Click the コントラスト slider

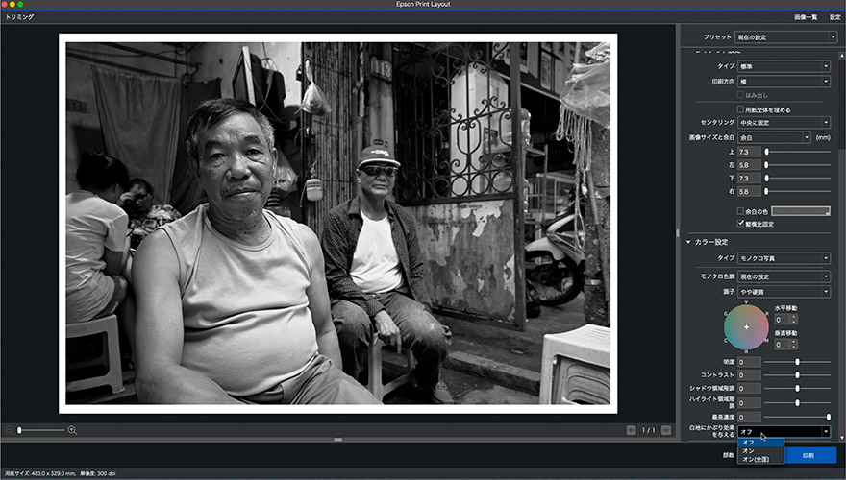click(797, 375)
